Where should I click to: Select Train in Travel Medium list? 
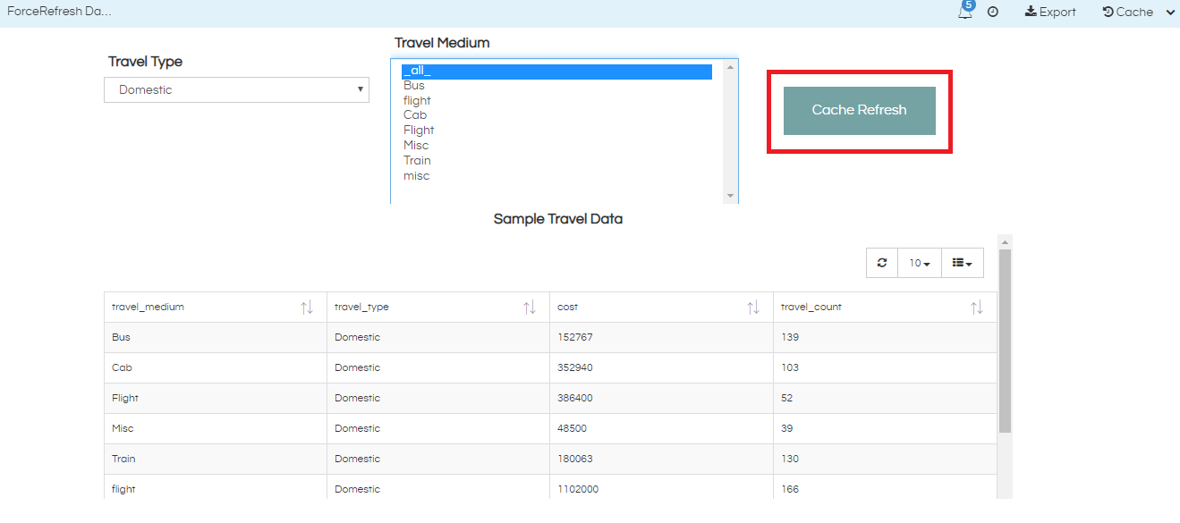coord(556,161)
